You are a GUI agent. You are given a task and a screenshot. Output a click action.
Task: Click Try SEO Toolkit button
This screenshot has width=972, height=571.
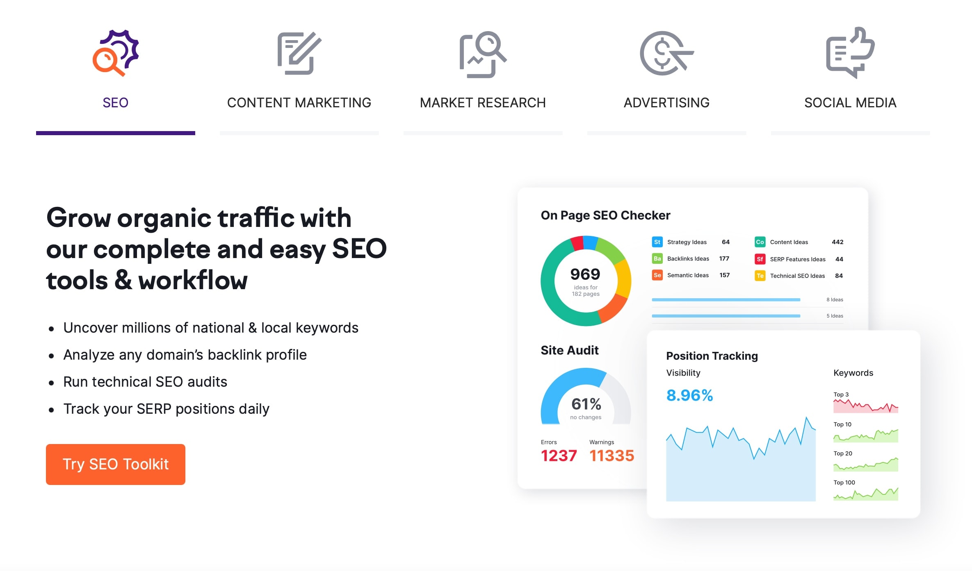coord(115,464)
